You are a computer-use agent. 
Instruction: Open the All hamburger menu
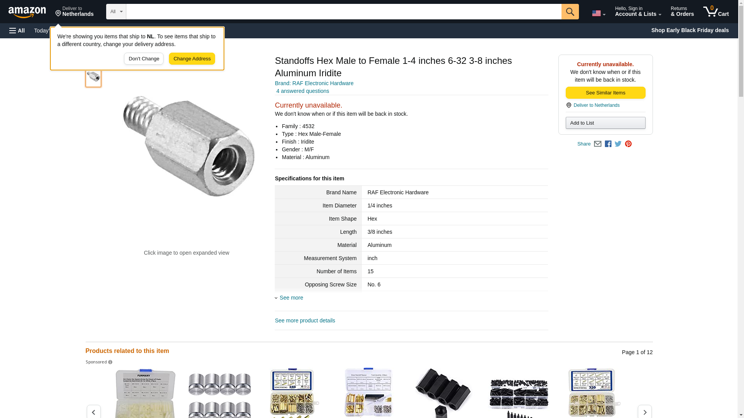tap(17, 31)
